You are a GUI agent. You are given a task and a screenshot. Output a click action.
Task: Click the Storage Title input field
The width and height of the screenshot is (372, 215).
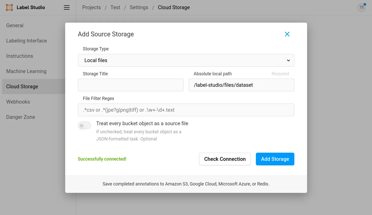click(x=131, y=85)
